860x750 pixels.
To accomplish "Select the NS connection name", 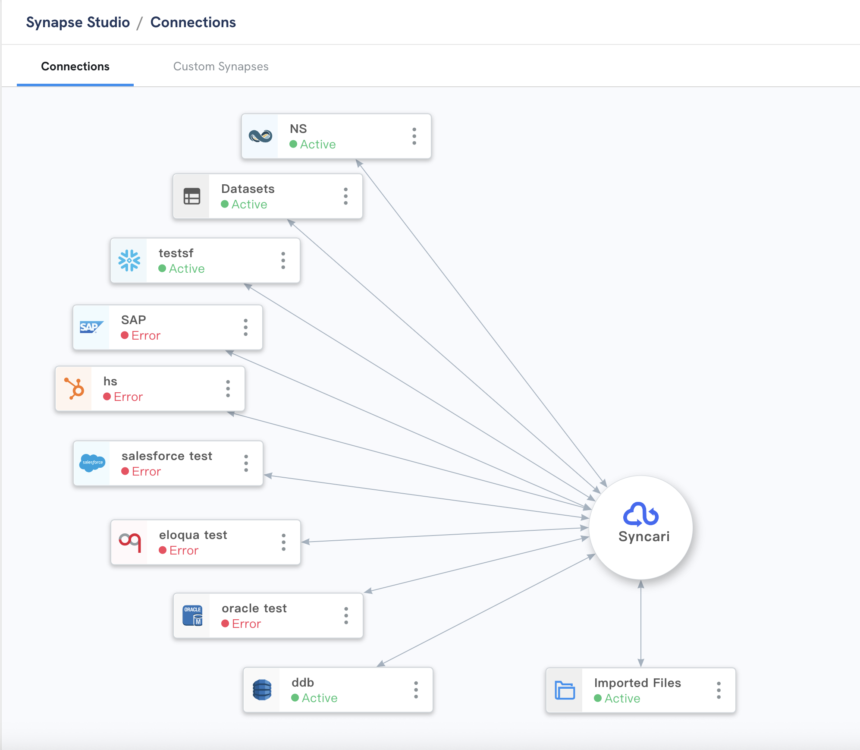I will 298,129.
